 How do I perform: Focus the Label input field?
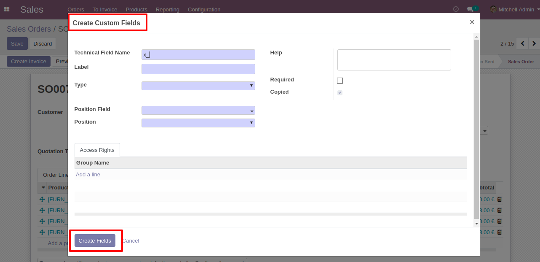coord(198,69)
